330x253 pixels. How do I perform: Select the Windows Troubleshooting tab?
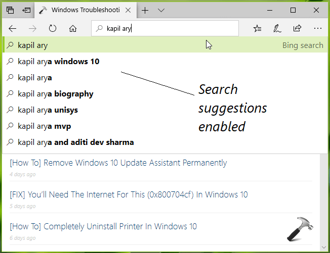pyautogui.click(x=85, y=10)
